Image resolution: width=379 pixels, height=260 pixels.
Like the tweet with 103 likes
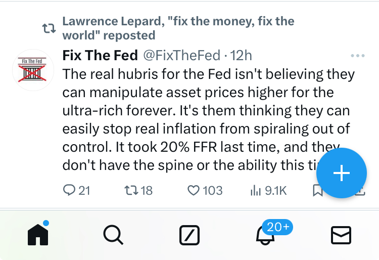(x=194, y=190)
